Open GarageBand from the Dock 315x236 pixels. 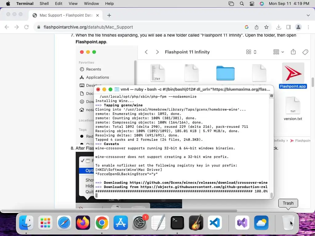pyautogui.click(x=196, y=222)
